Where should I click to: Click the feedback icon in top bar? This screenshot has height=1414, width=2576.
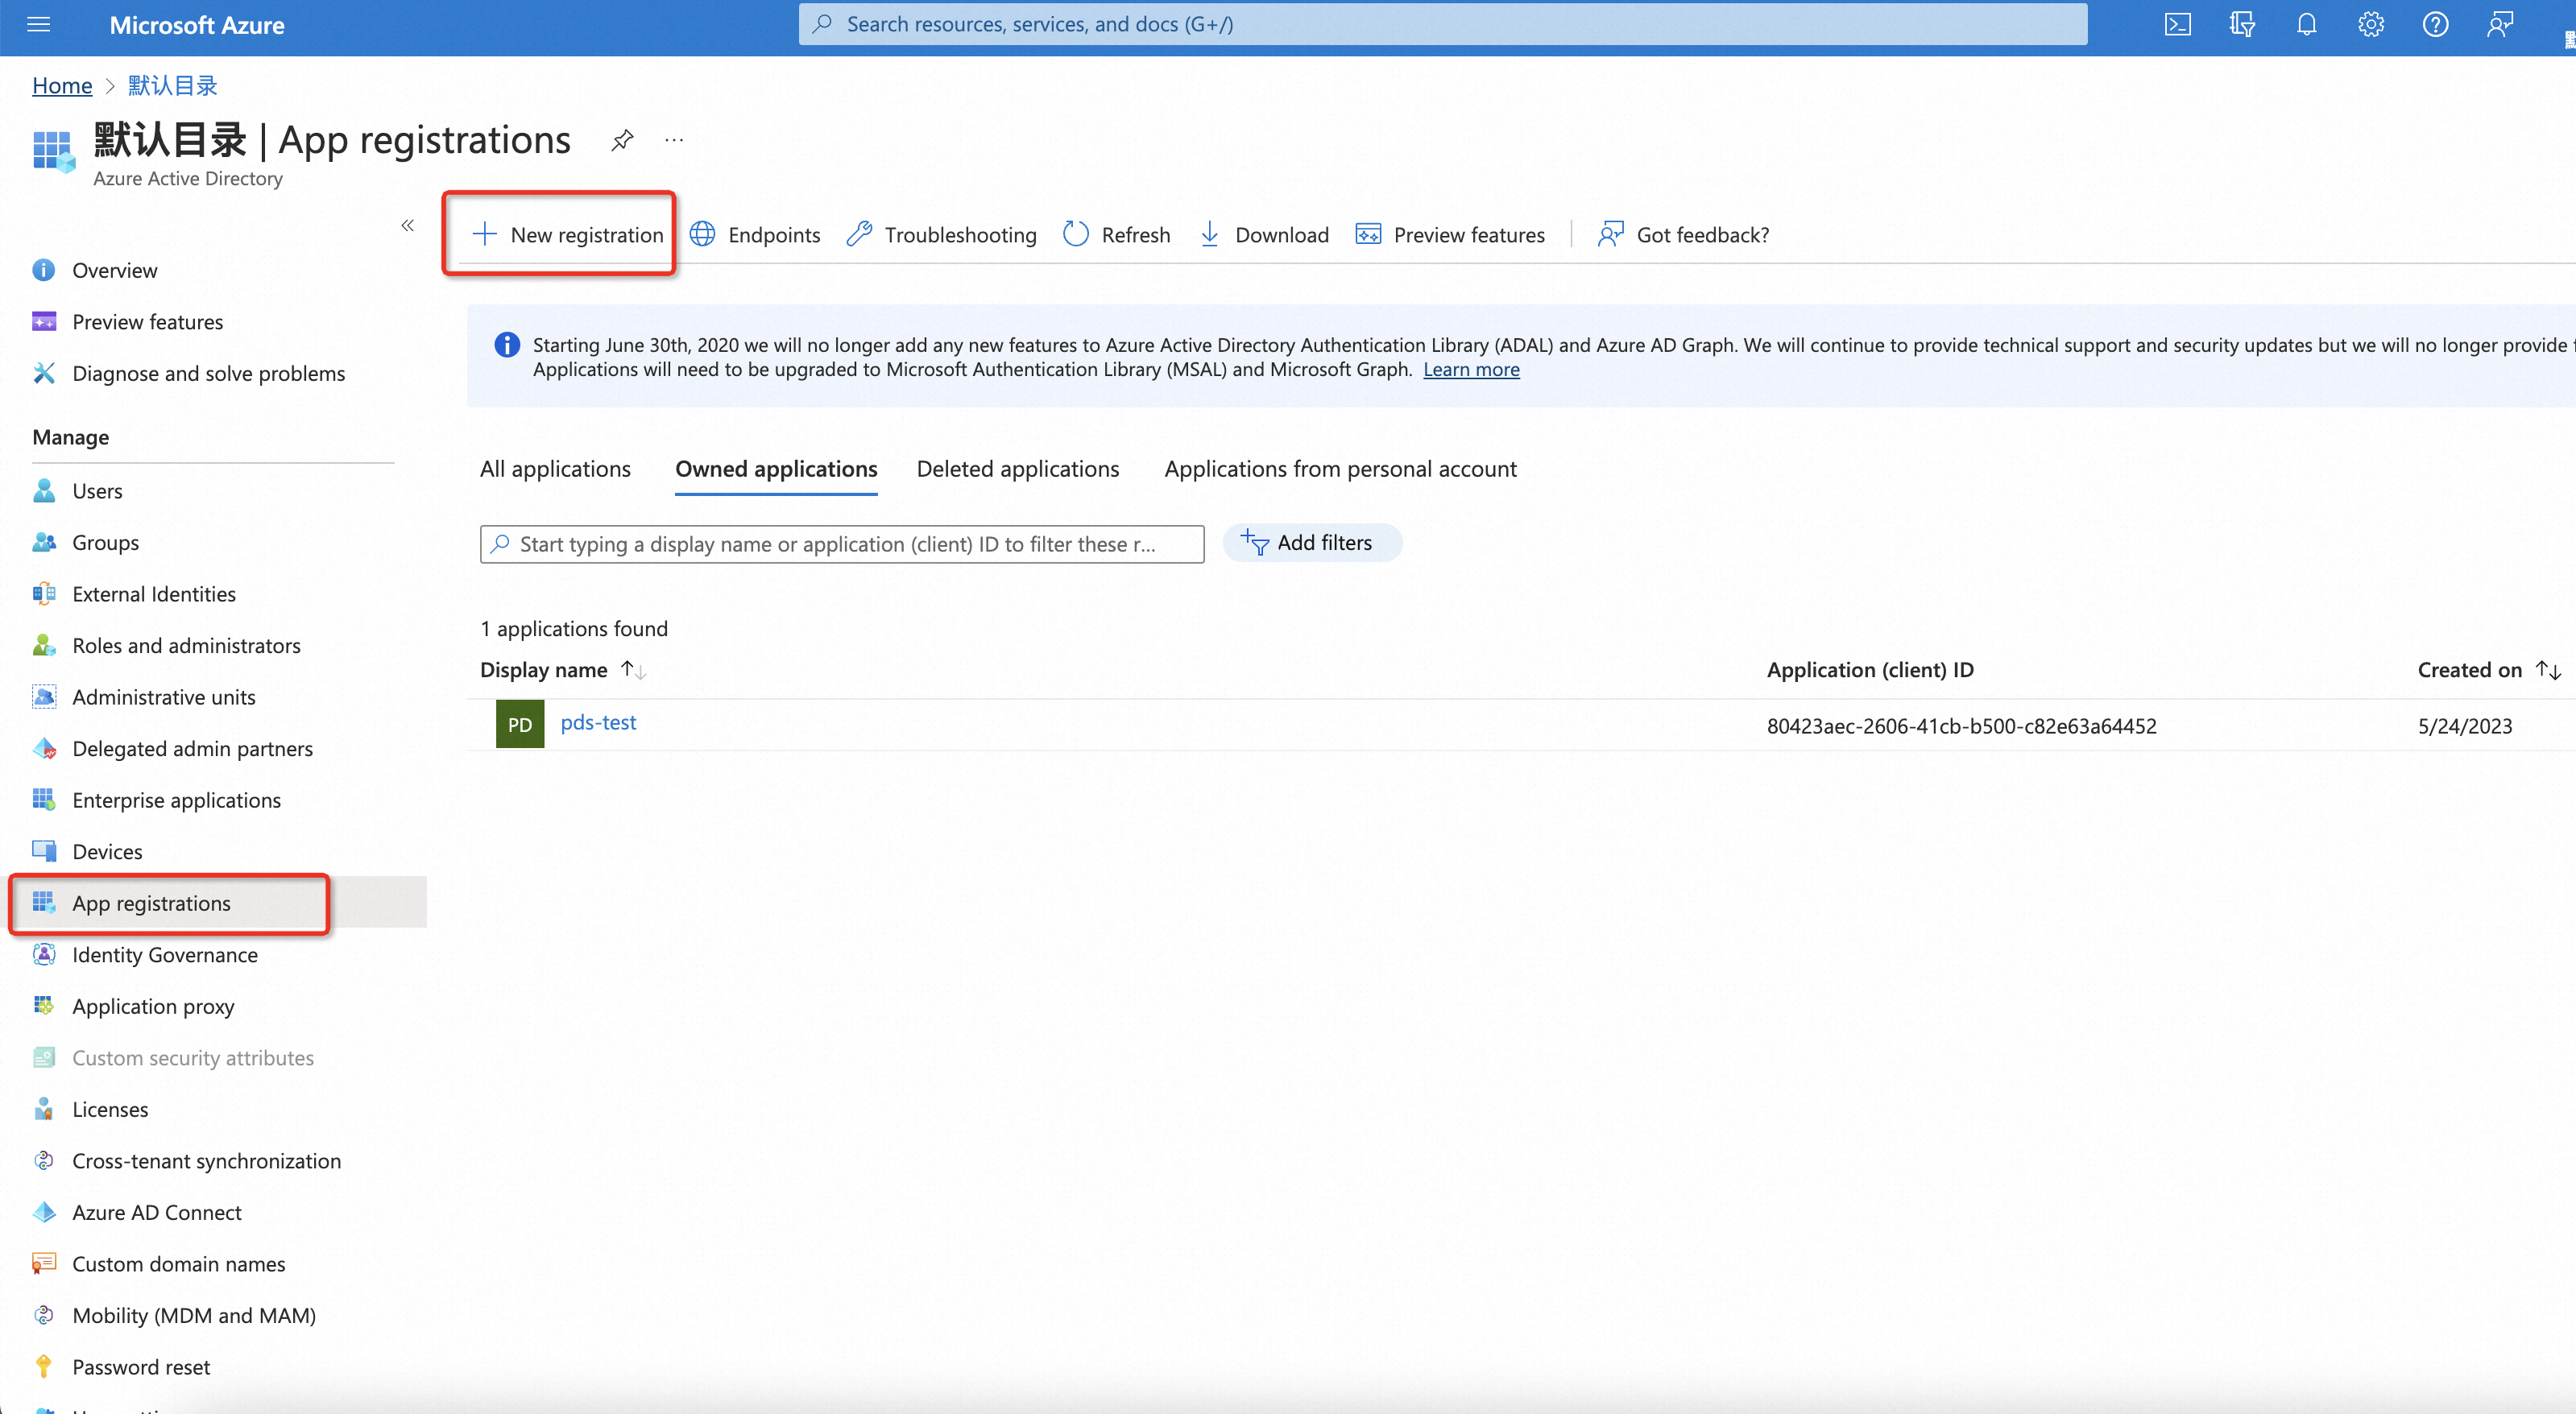[2499, 24]
